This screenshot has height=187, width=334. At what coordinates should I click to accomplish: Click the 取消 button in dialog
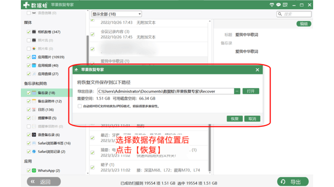coord(252,119)
